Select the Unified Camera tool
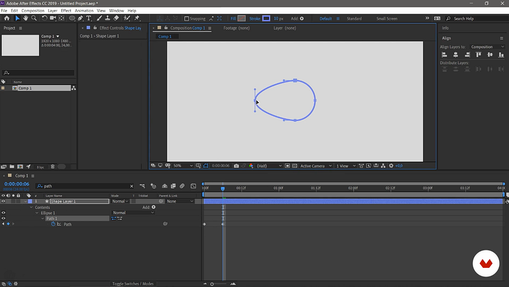The width and height of the screenshot is (509, 287). click(53, 19)
